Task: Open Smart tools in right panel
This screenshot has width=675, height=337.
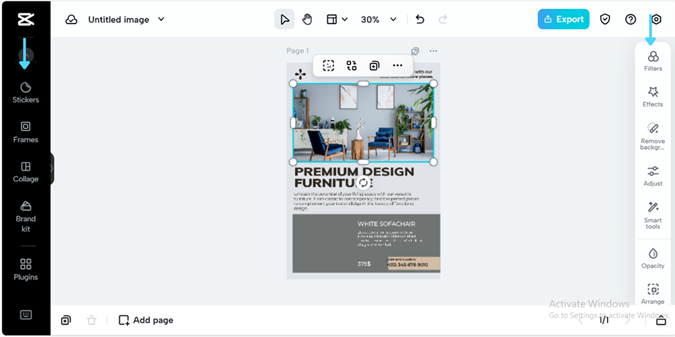Action: (653, 216)
